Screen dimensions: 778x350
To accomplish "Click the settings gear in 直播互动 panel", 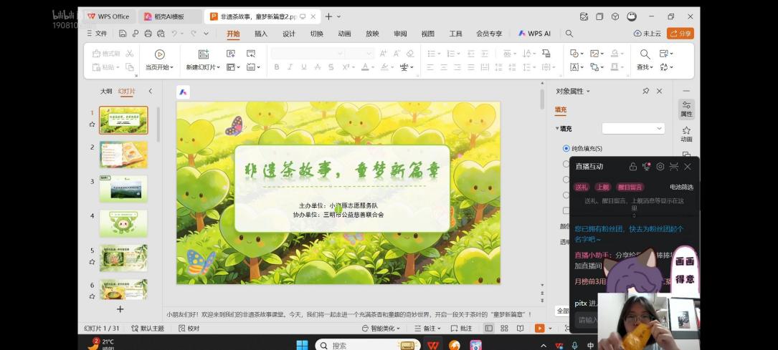I will click(660, 167).
